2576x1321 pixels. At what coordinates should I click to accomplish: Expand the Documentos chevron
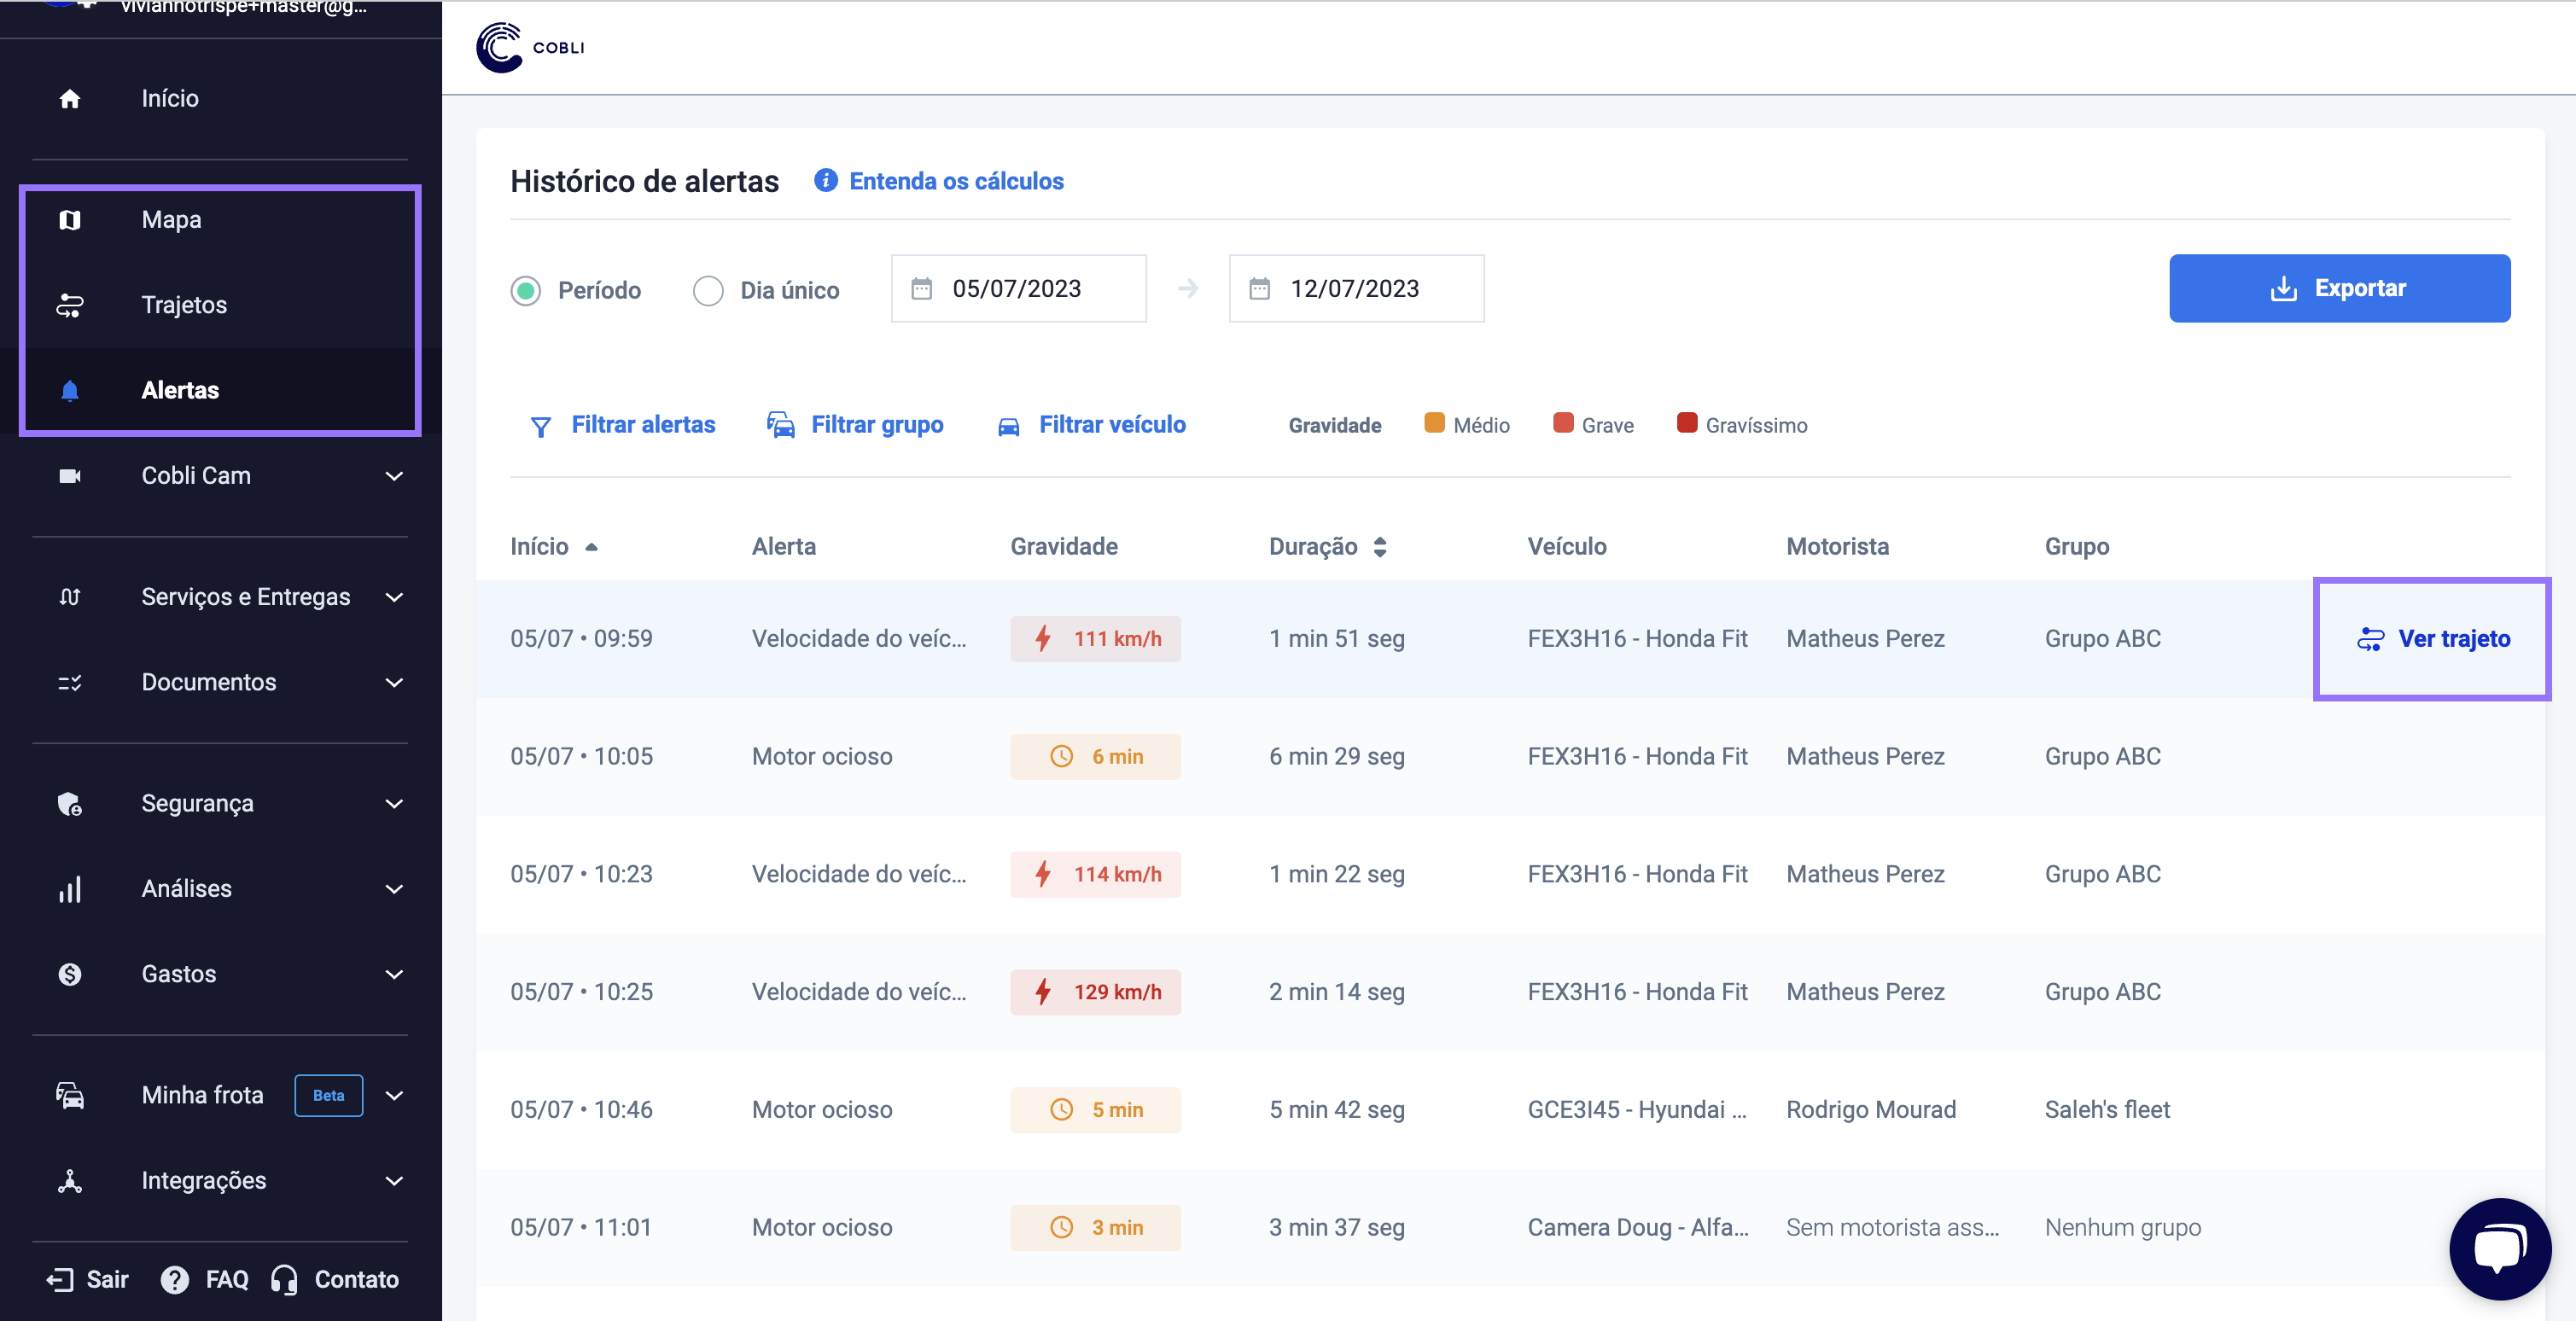tap(394, 683)
